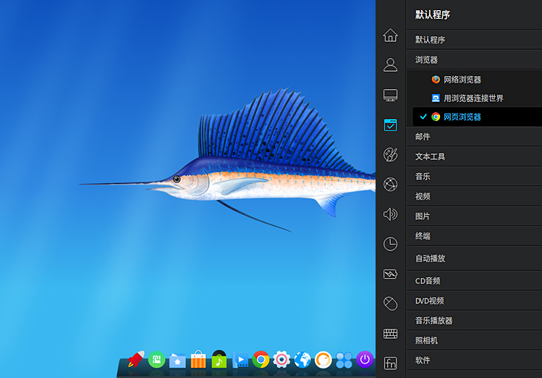Open the Display settings monitor icon

390,95
